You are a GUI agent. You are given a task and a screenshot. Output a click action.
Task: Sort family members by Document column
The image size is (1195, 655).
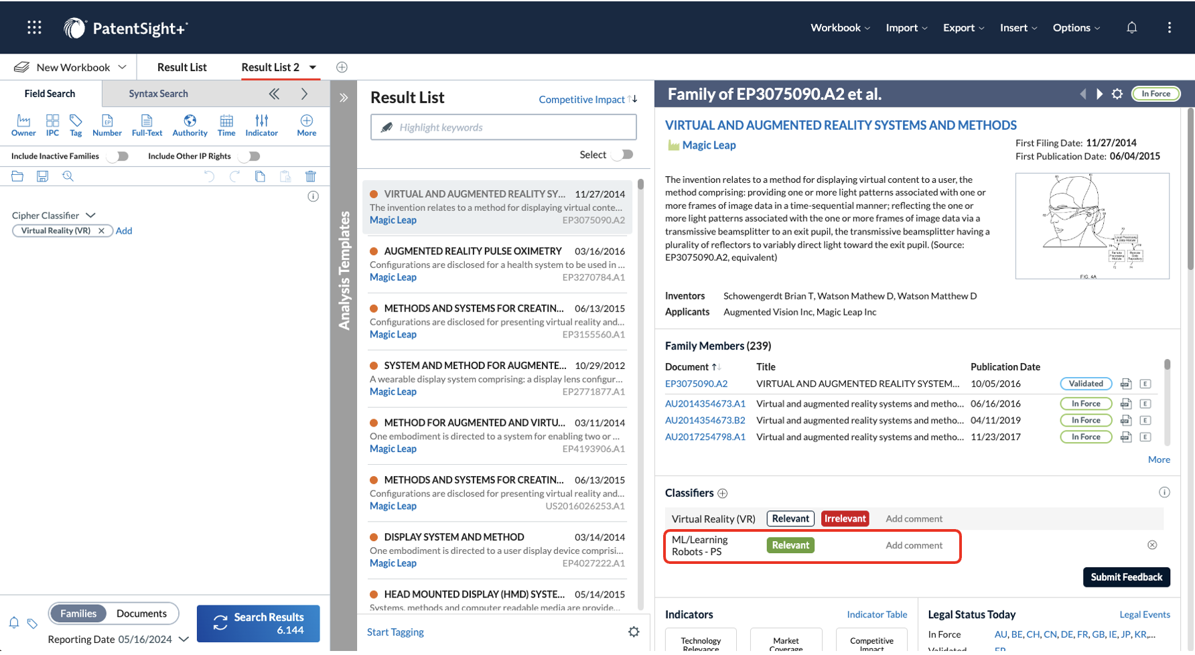pos(716,367)
